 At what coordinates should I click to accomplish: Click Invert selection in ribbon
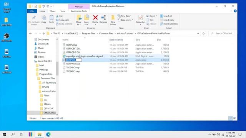169,24
